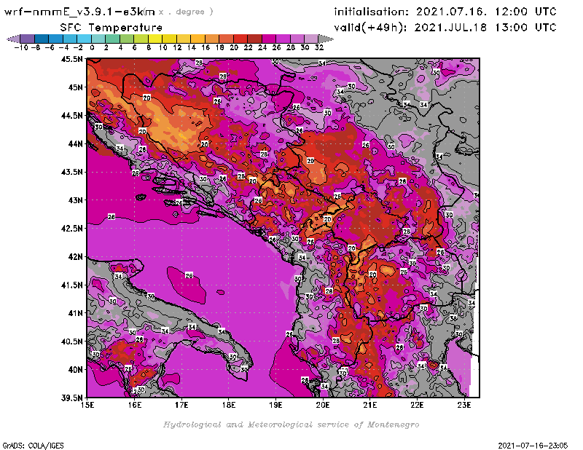Click the '43N' latitude axis label
583x450 pixels.
[x=75, y=200]
